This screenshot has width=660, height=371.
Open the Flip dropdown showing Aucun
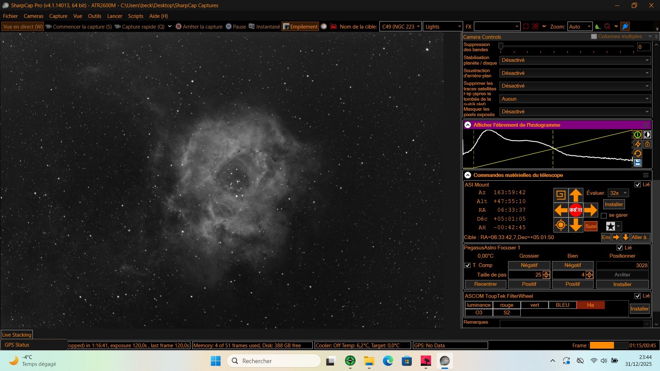pyautogui.click(x=575, y=99)
